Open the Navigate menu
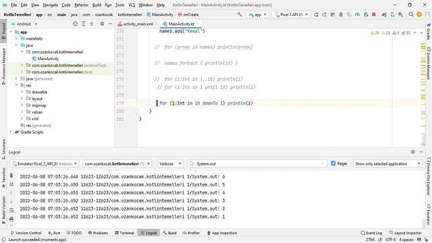Viewport: 432px width, 243px height. 51,5
